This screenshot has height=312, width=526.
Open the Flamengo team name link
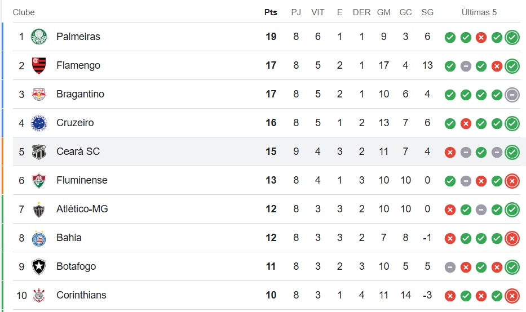(78, 65)
